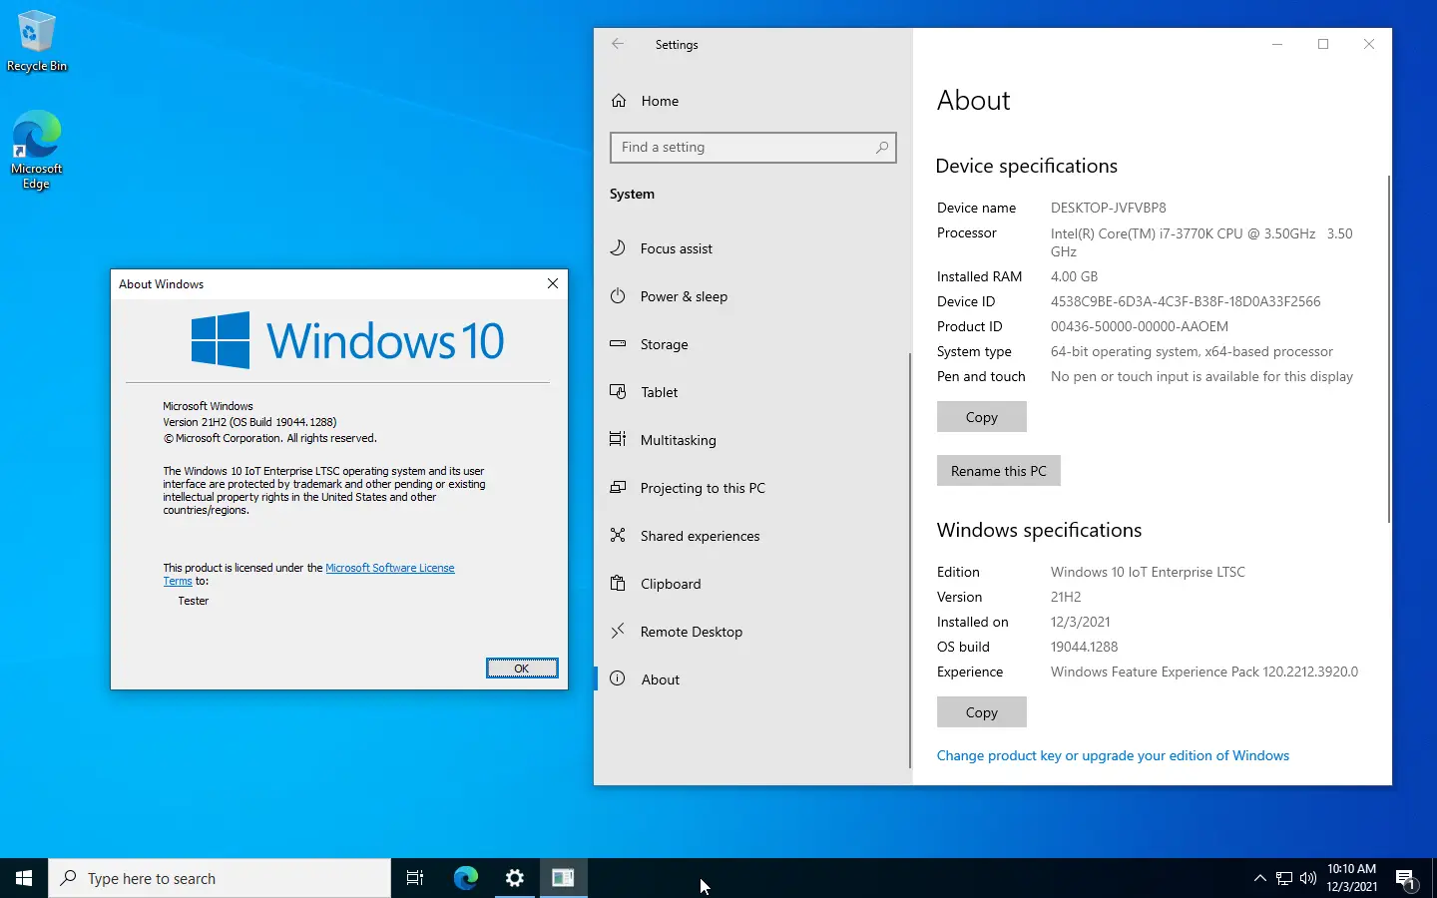This screenshot has width=1437, height=898.
Task: Open Remote Desktop settings
Action: pyautogui.click(x=691, y=632)
